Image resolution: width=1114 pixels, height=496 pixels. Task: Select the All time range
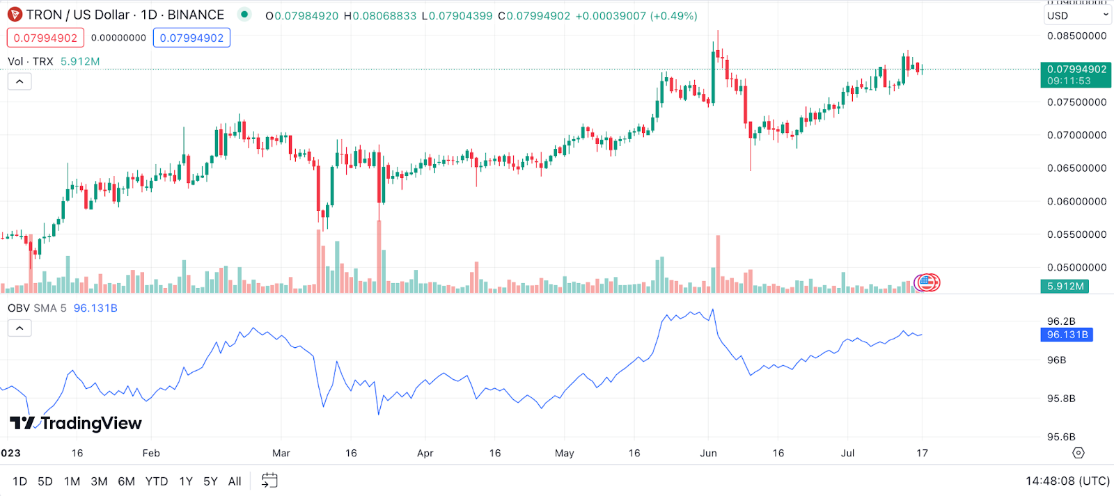235,481
